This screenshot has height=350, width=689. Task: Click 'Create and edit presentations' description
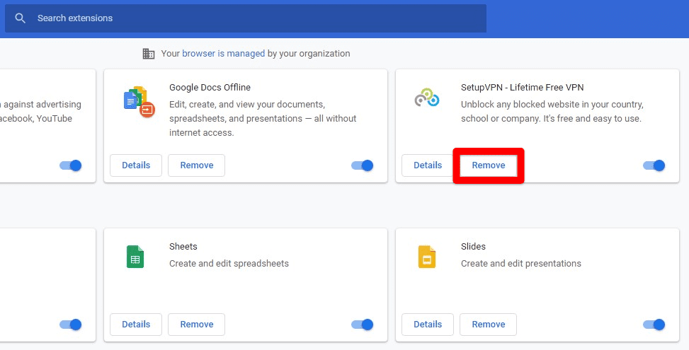pyautogui.click(x=520, y=264)
